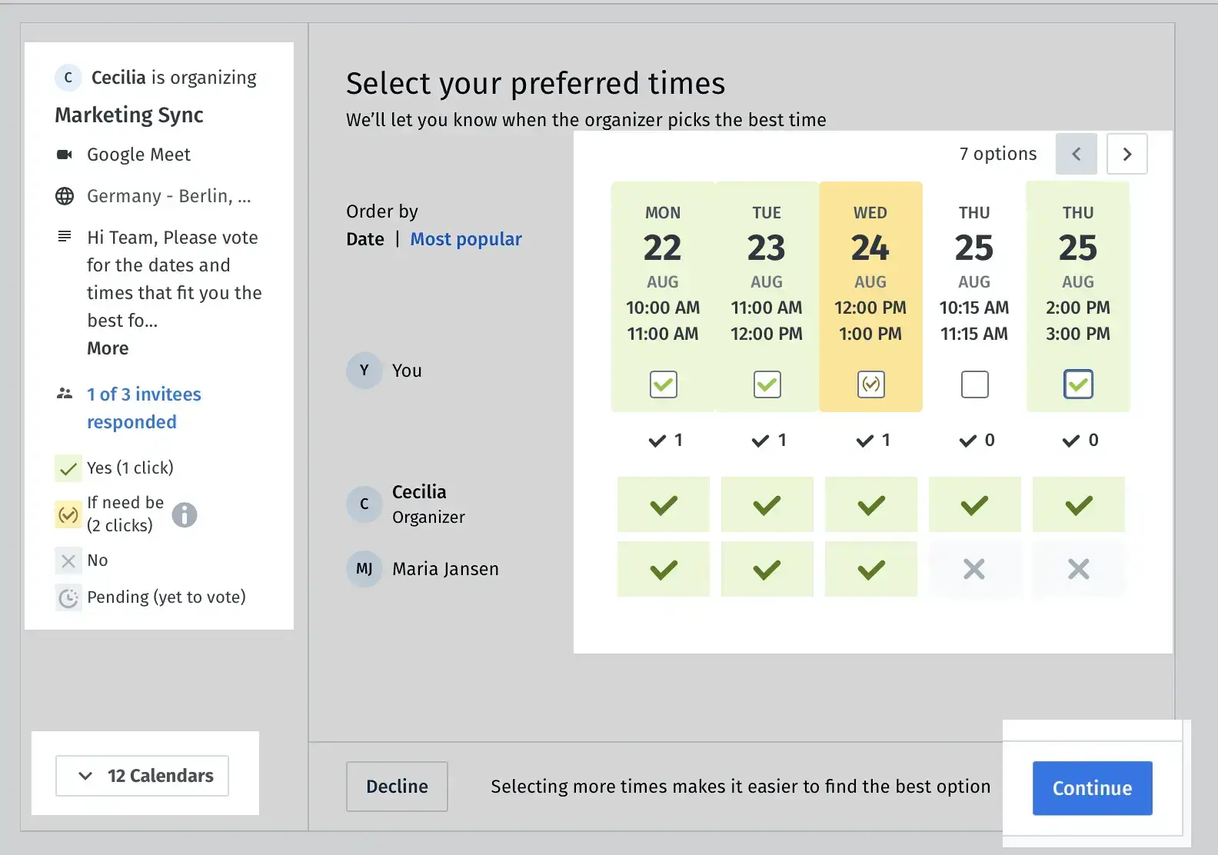Screen dimensions: 1218x855
Task: Check the Thu 25 Aug 10:15 AM box
Action: click(975, 384)
